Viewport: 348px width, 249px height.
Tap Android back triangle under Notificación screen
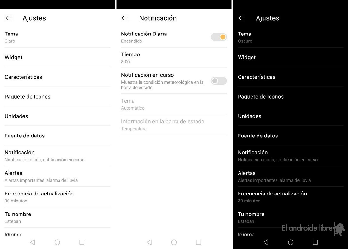[x=149, y=242]
